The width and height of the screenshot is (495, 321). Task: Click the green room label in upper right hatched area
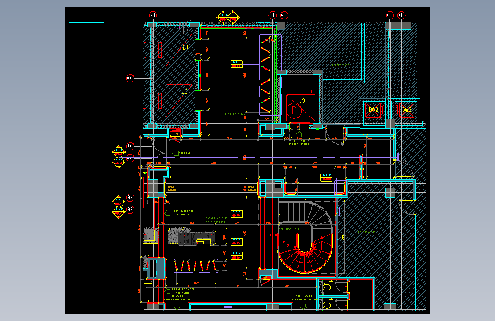coord(340,65)
